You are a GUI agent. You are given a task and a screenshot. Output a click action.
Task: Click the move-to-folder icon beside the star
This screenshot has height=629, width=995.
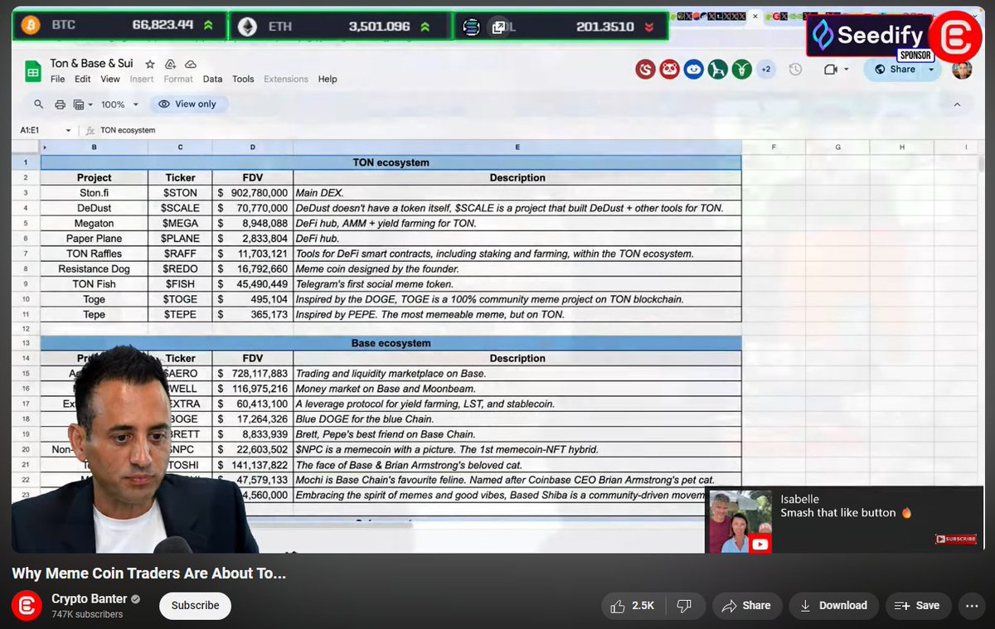click(x=171, y=64)
